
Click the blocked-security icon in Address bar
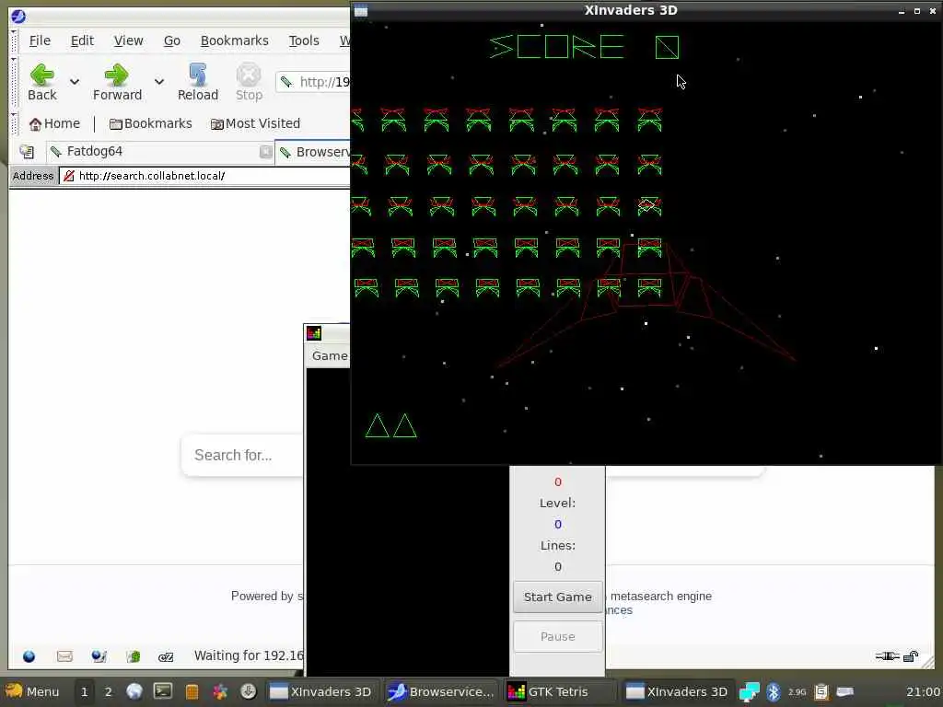point(68,176)
